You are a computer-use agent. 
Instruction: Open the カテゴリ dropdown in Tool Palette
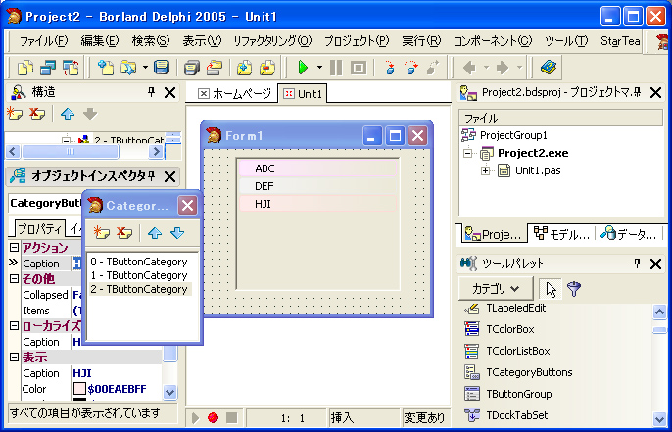[496, 289]
